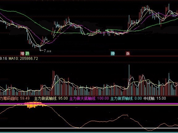The image size is (178, 133).
Task: Select the 主力做大底轴线: 100.00 indicator label
Action: tap(89, 98)
